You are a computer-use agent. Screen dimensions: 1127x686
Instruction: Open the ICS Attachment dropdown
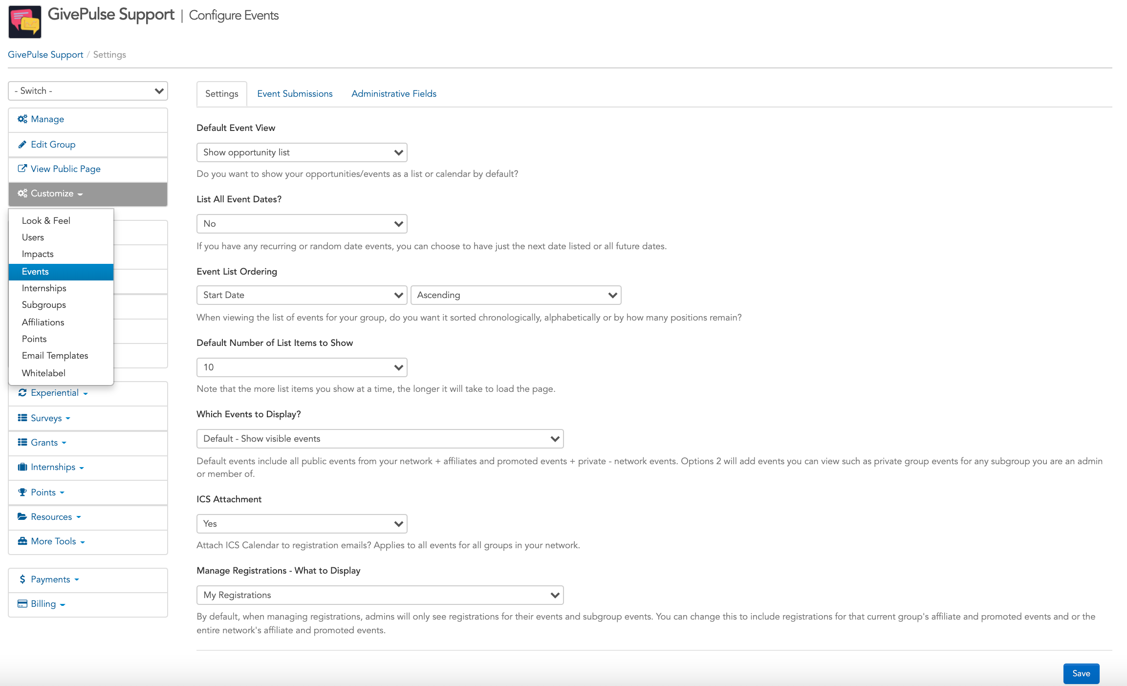coord(302,524)
